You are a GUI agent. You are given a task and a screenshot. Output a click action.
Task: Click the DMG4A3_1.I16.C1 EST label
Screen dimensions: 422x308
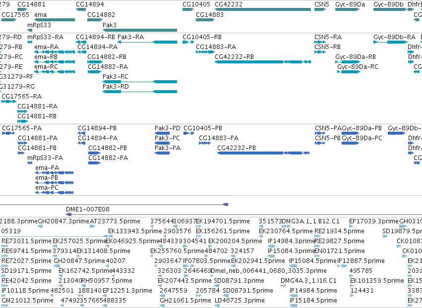tap(308, 281)
